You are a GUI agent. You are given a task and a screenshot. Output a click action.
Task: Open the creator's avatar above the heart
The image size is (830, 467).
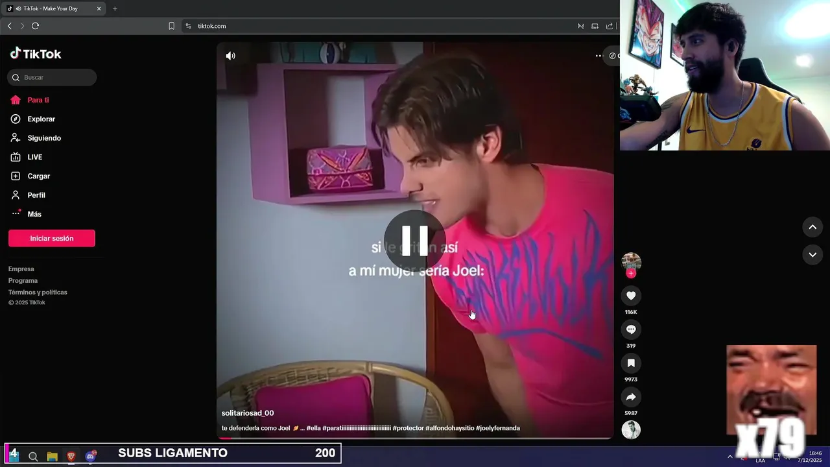coord(631,261)
